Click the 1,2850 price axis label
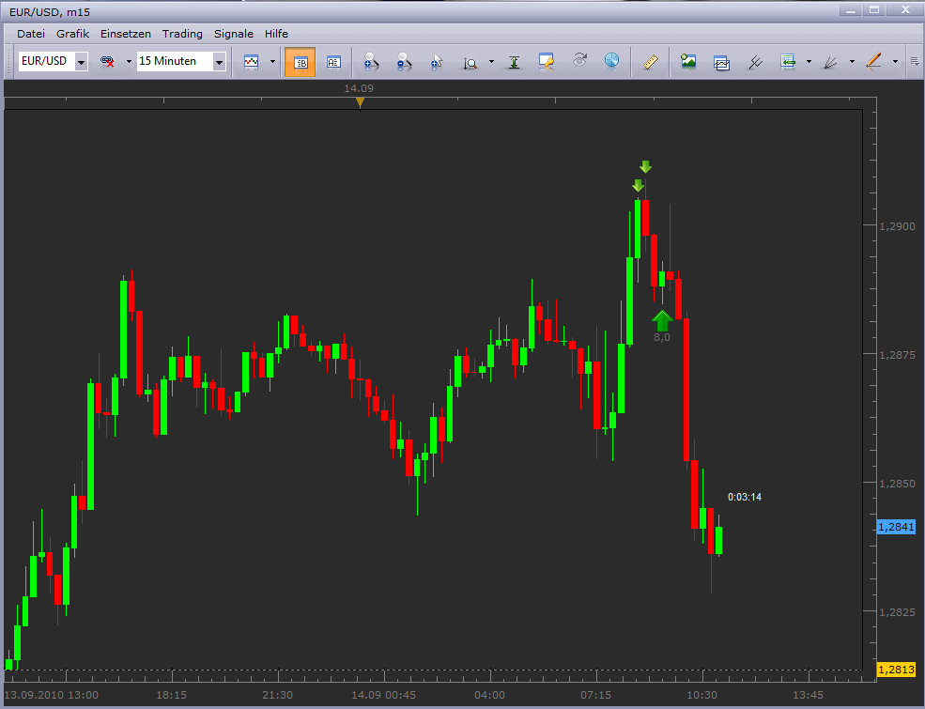This screenshot has height=709, width=925. (897, 484)
